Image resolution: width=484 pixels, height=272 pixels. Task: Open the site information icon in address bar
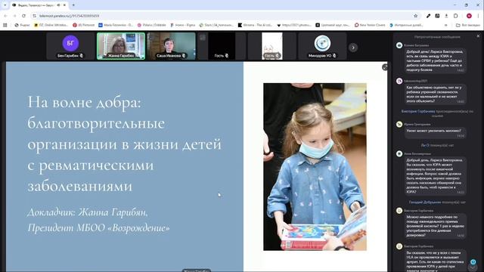click(x=34, y=16)
